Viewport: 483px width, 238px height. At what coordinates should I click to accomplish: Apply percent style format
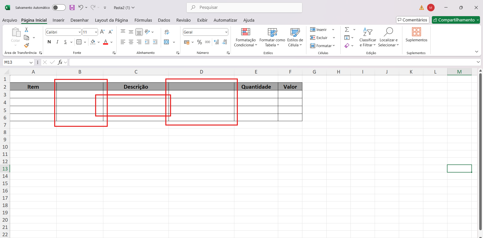[x=200, y=42]
